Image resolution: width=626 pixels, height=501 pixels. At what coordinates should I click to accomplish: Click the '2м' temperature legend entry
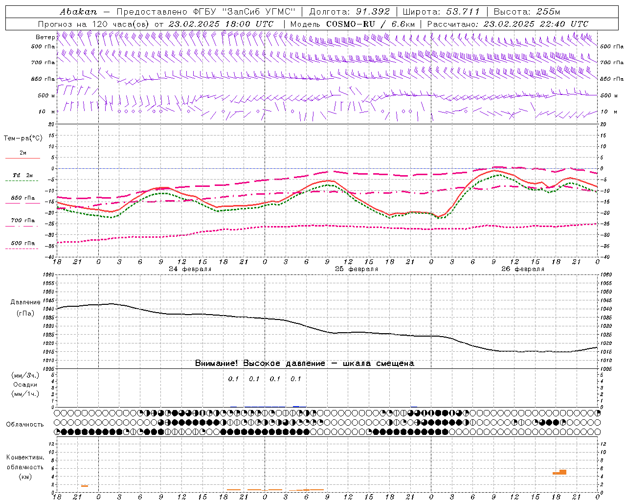23,153
